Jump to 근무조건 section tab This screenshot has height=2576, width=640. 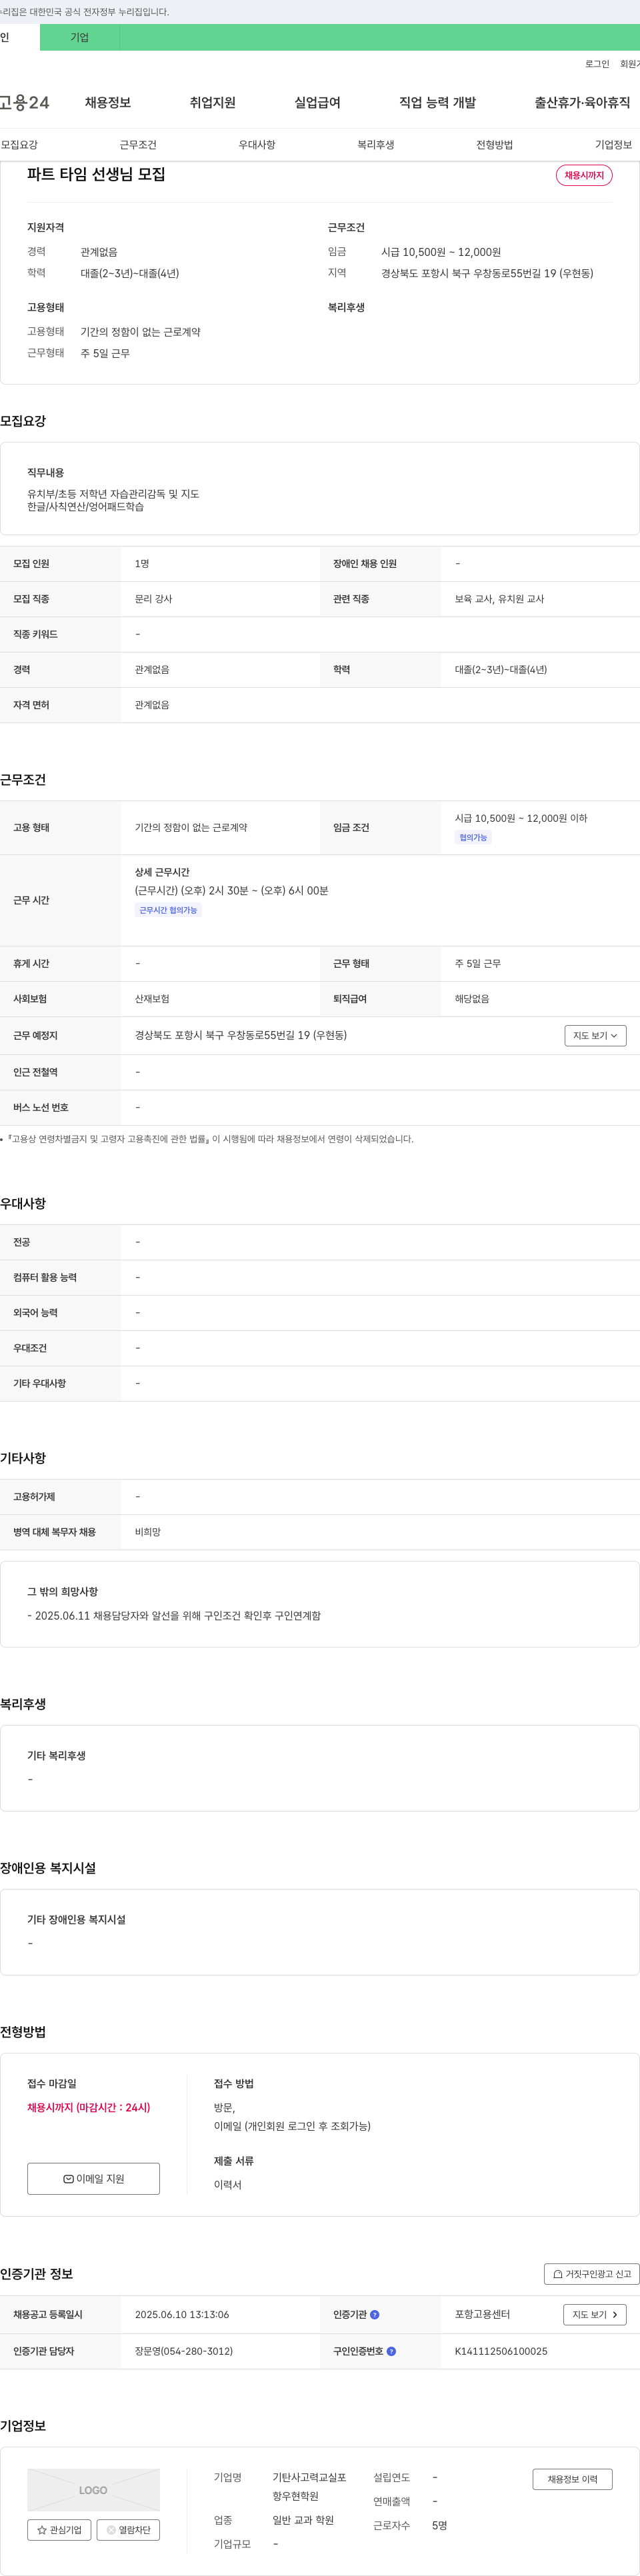point(138,145)
